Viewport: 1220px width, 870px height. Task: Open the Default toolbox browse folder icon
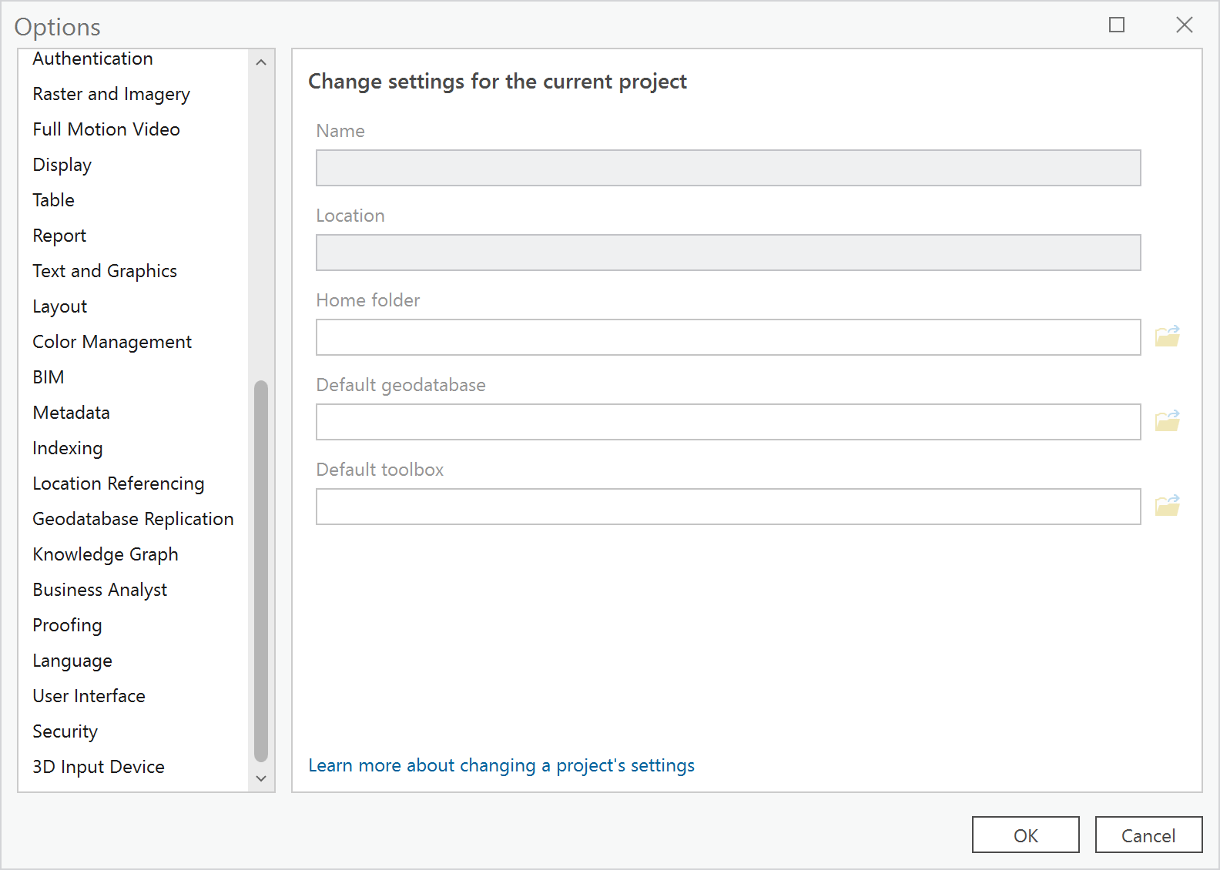(x=1167, y=506)
